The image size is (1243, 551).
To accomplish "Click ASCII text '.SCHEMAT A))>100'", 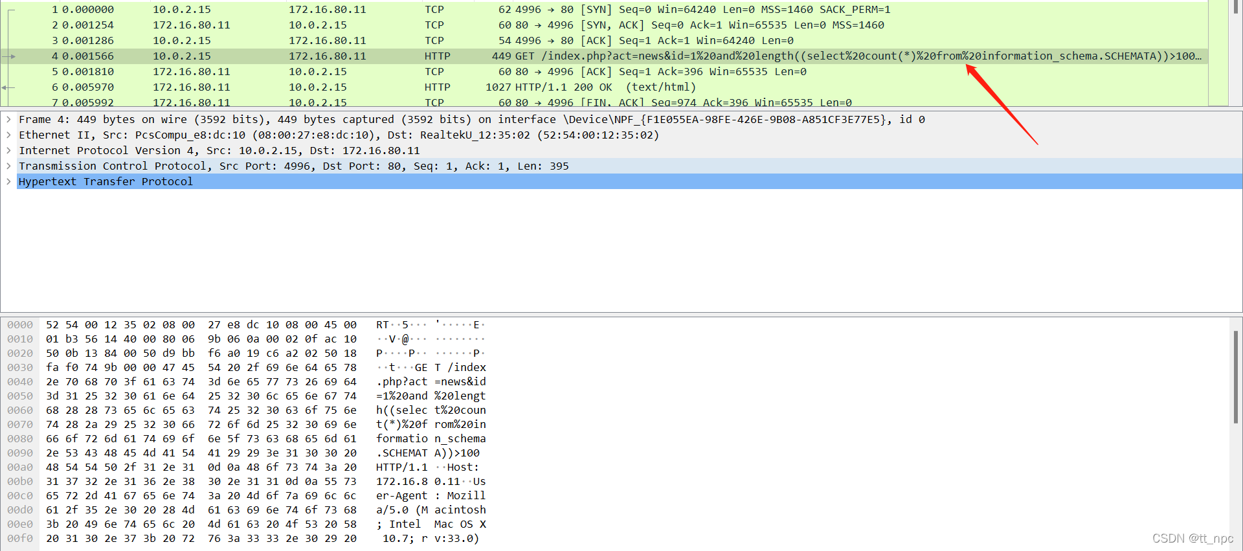I will 428,453.
